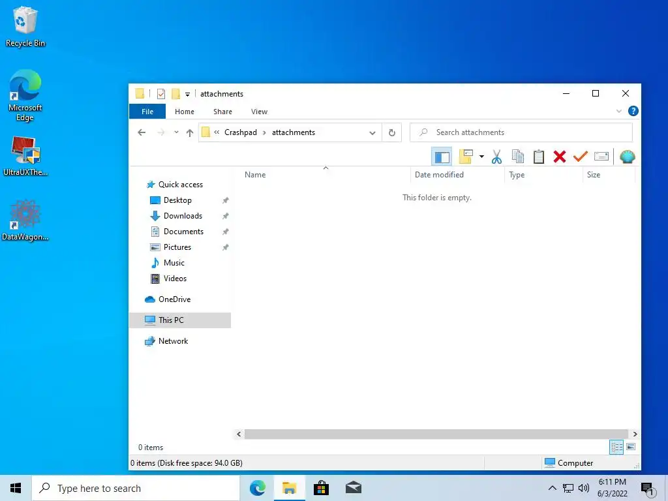Click File Explorer taskbar icon
668x501 pixels.
(x=289, y=488)
